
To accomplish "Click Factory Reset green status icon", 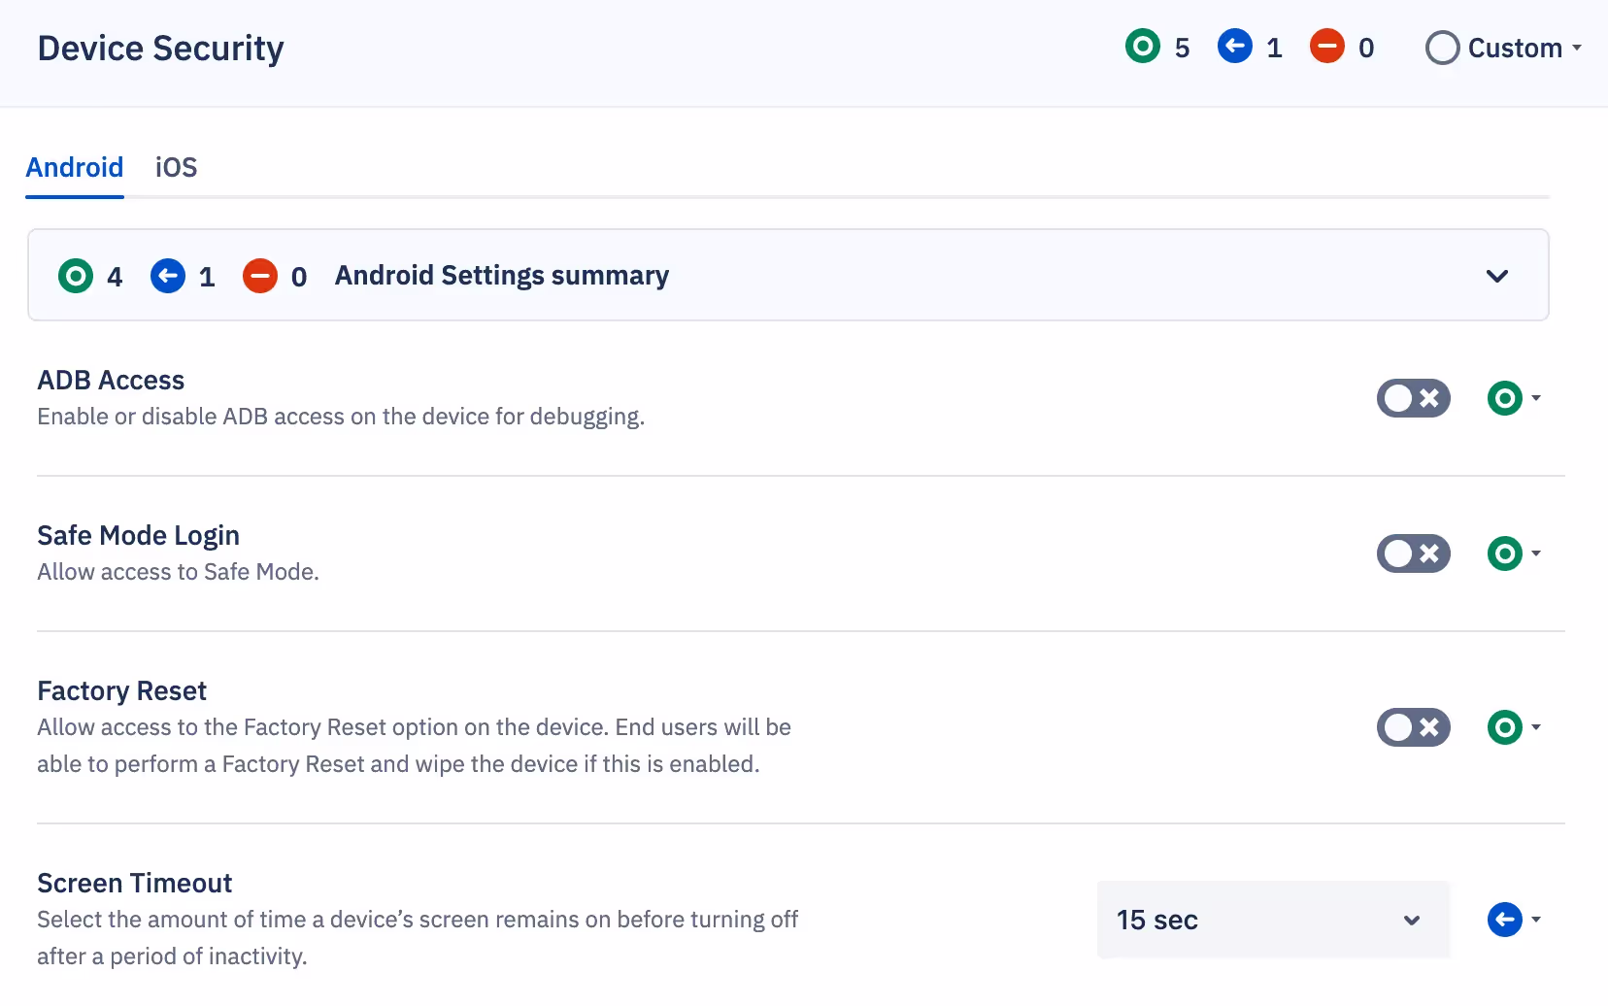I will coord(1505,727).
